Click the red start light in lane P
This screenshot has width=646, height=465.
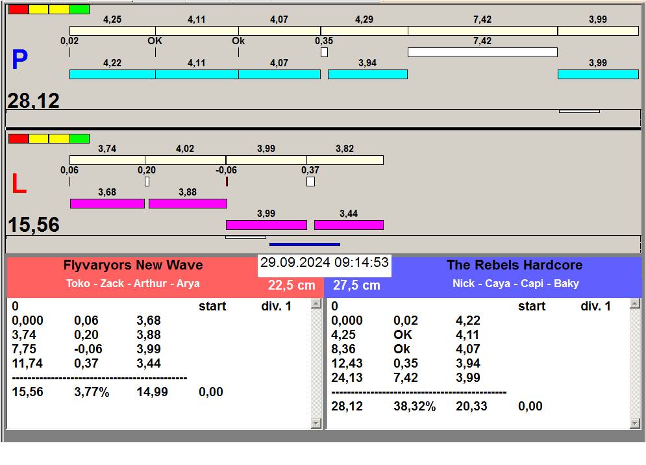click(x=18, y=10)
